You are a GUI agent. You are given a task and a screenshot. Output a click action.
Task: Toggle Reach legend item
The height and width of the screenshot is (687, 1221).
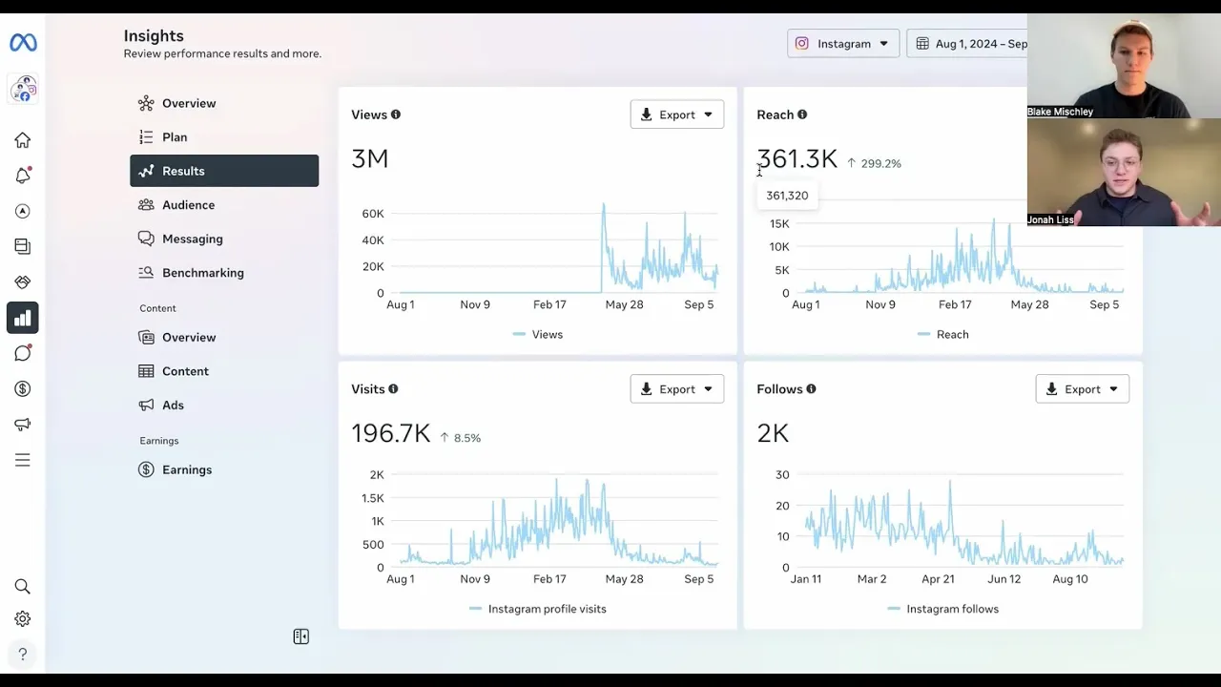(943, 335)
